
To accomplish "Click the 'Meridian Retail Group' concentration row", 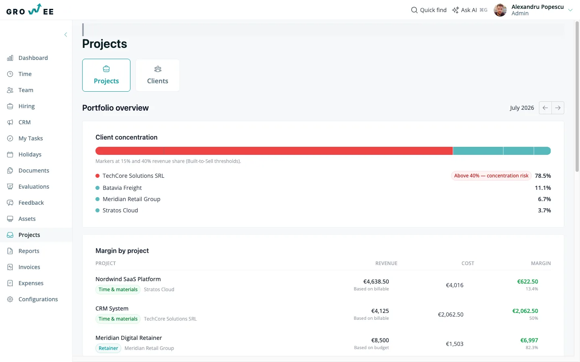I will tap(323, 199).
